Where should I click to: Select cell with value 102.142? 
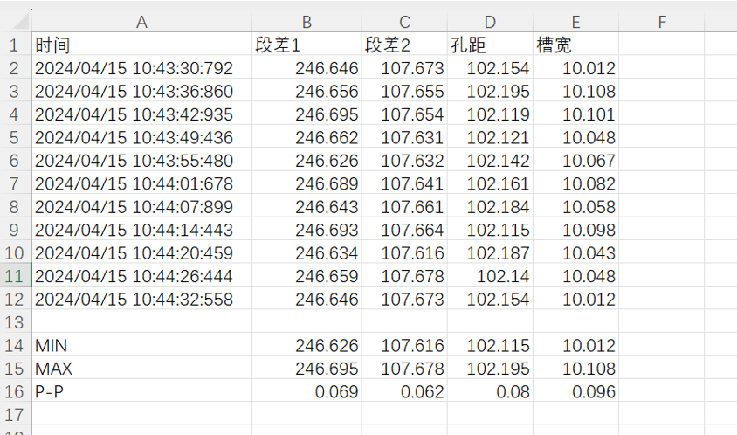click(x=490, y=161)
